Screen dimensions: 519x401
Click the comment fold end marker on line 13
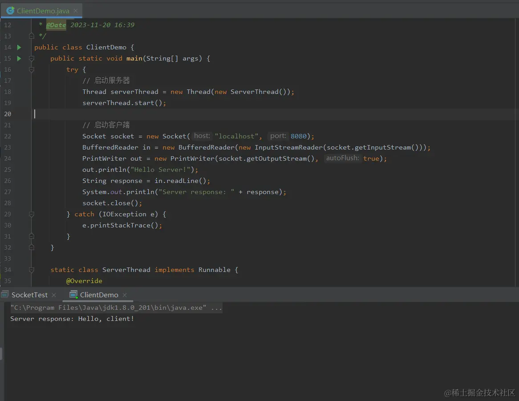(x=32, y=36)
